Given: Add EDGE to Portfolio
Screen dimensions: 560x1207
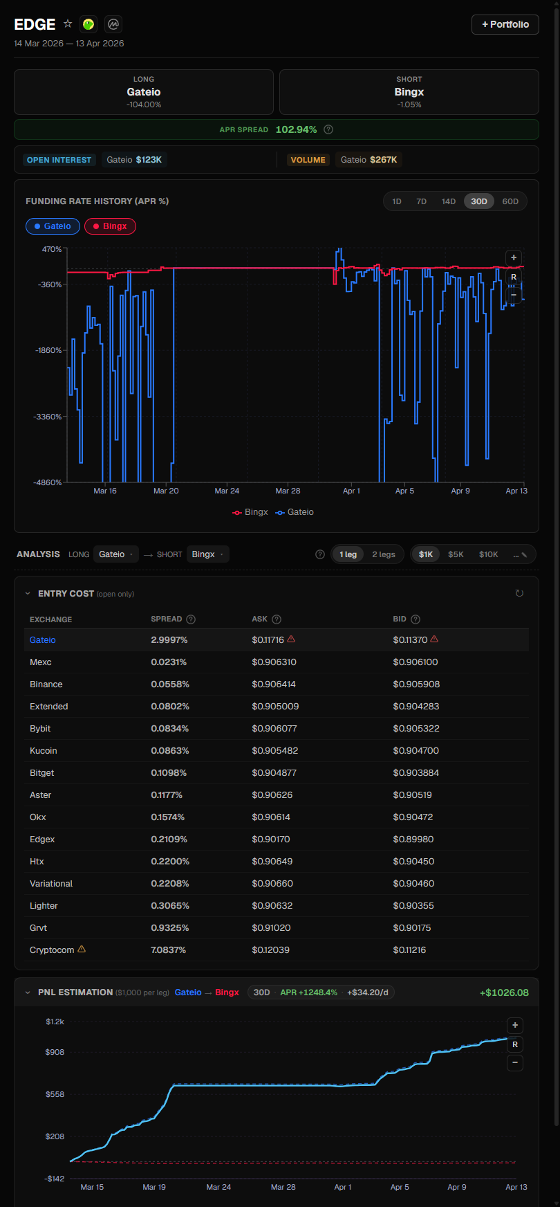Looking at the screenshot, I should click(x=505, y=24).
